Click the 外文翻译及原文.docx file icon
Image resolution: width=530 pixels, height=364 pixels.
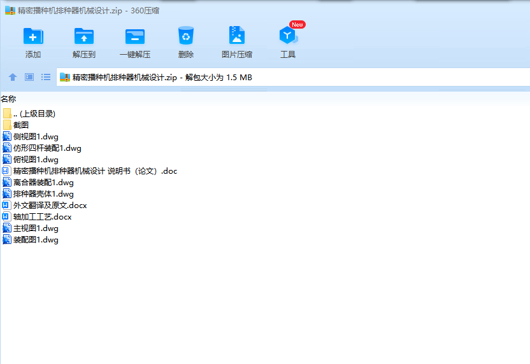pos(7,206)
